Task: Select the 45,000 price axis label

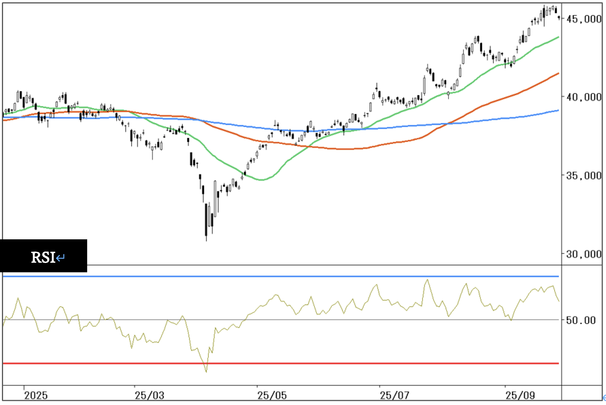Action: click(x=584, y=19)
